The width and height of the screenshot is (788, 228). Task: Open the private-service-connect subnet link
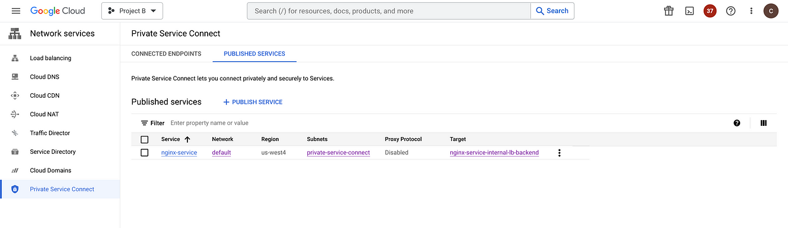click(338, 153)
